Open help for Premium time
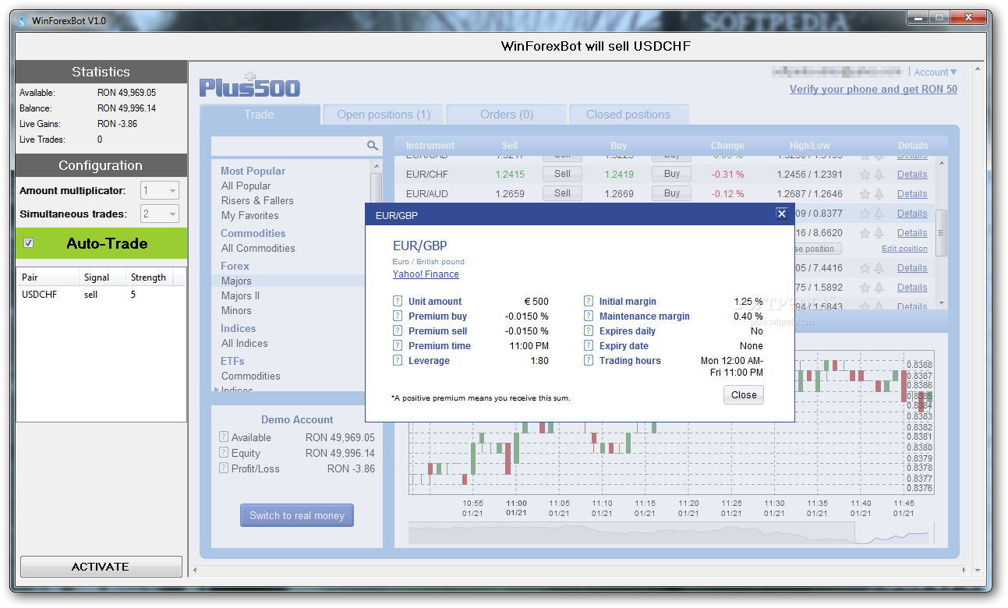 tap(398, 346)
